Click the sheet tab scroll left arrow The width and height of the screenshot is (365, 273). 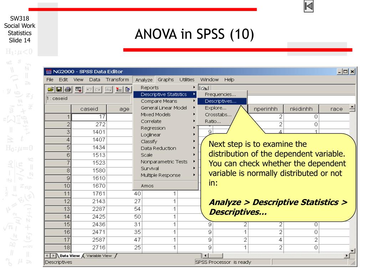tap(47, 256)
